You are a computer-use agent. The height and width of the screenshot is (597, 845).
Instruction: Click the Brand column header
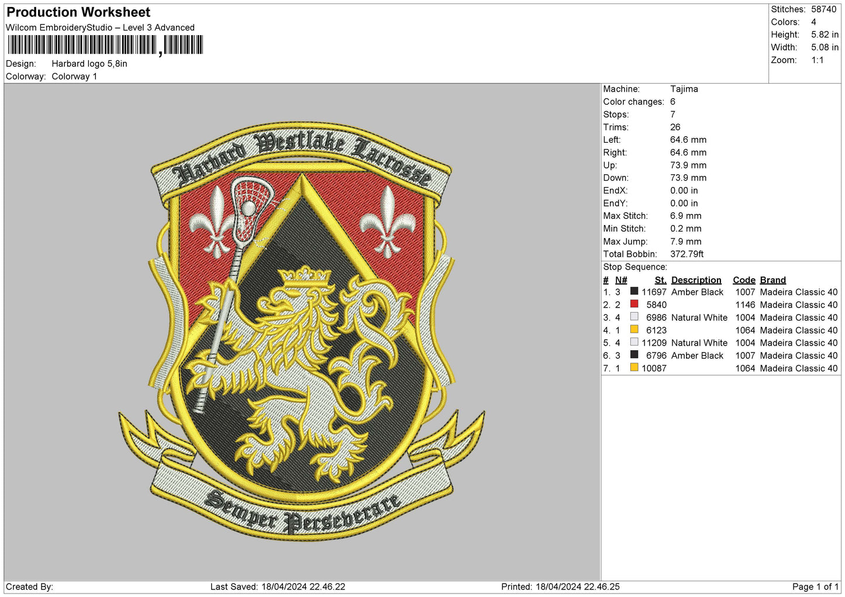(x=773, y=280)
